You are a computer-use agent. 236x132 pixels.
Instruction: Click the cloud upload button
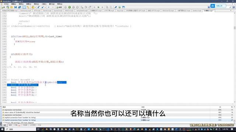(218, 6)
